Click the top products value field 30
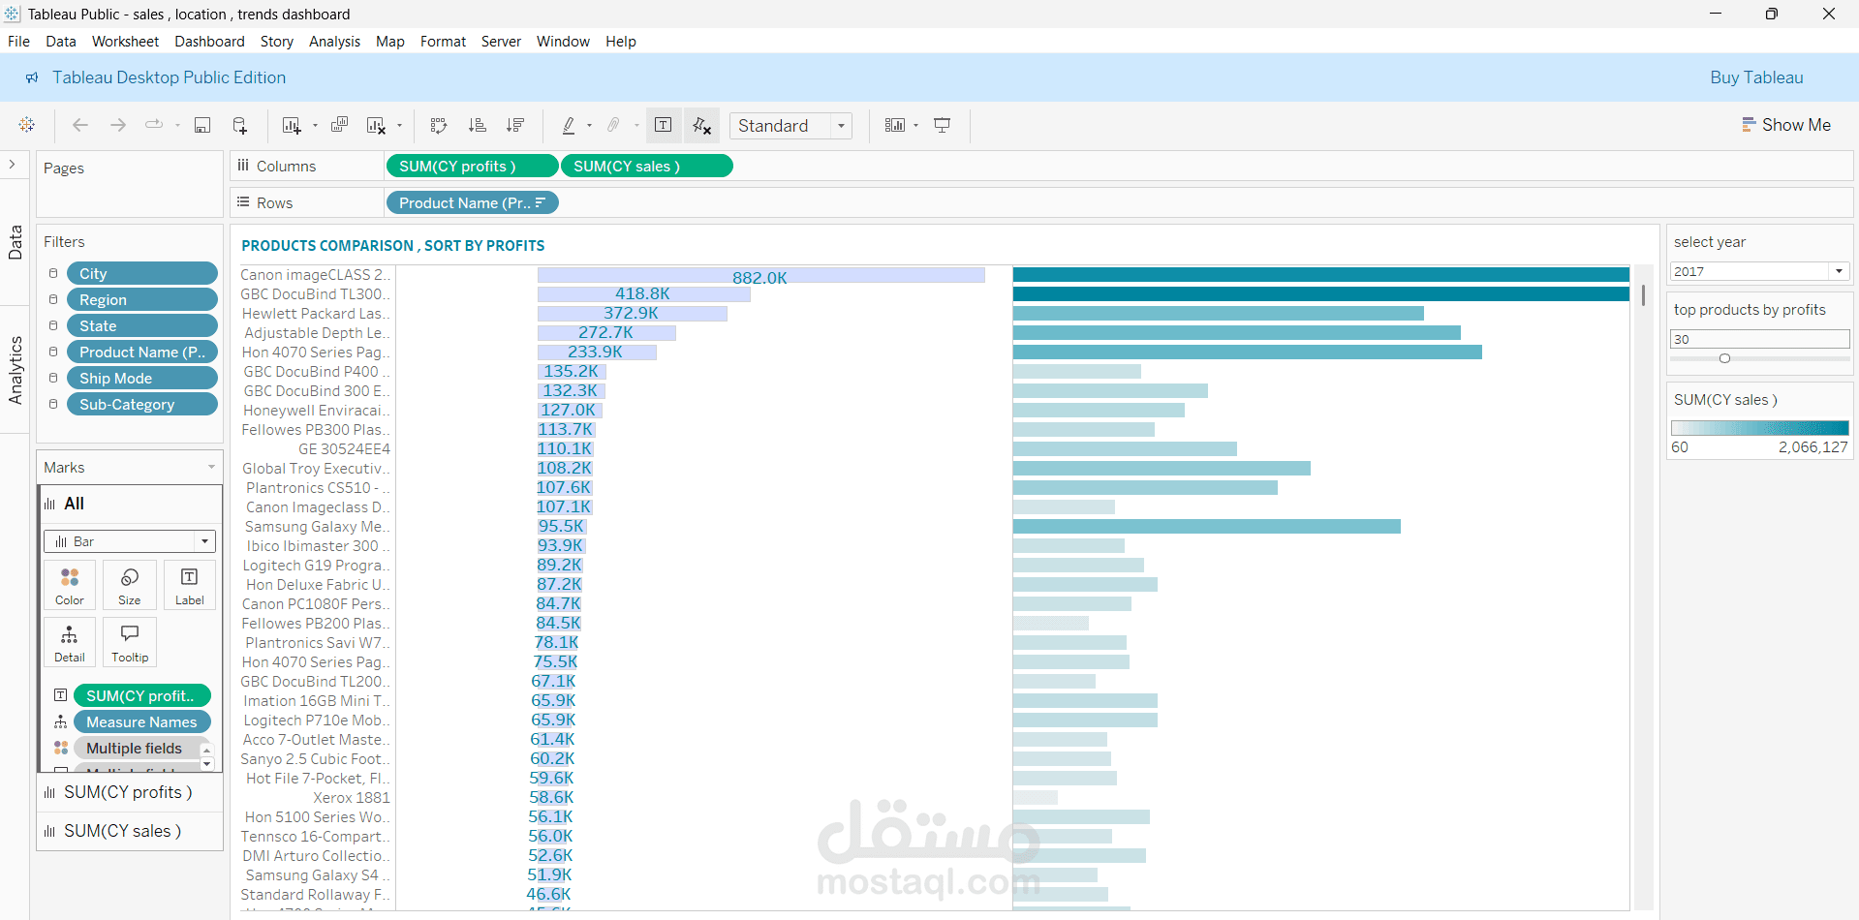Screen dimensions: 1859x920 [x=1759, y=340]
